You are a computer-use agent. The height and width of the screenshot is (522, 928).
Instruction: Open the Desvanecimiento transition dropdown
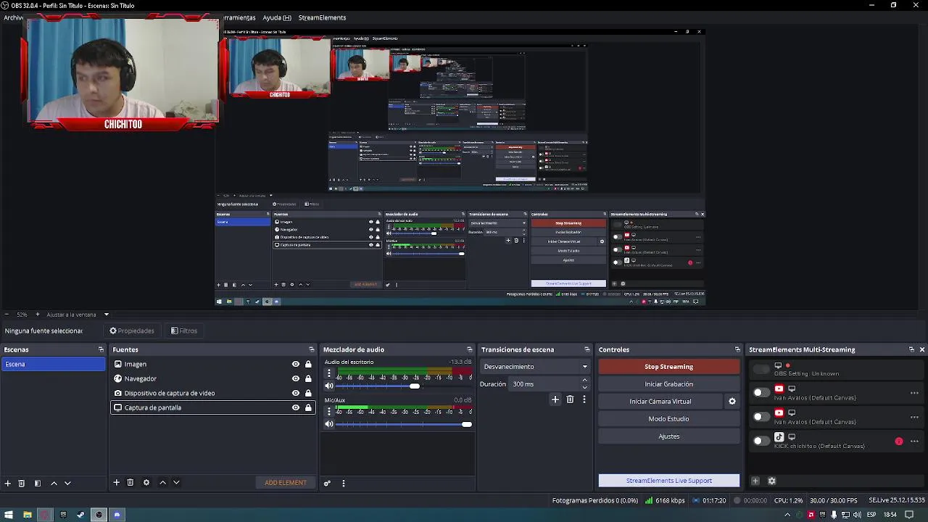pos(535,367)
